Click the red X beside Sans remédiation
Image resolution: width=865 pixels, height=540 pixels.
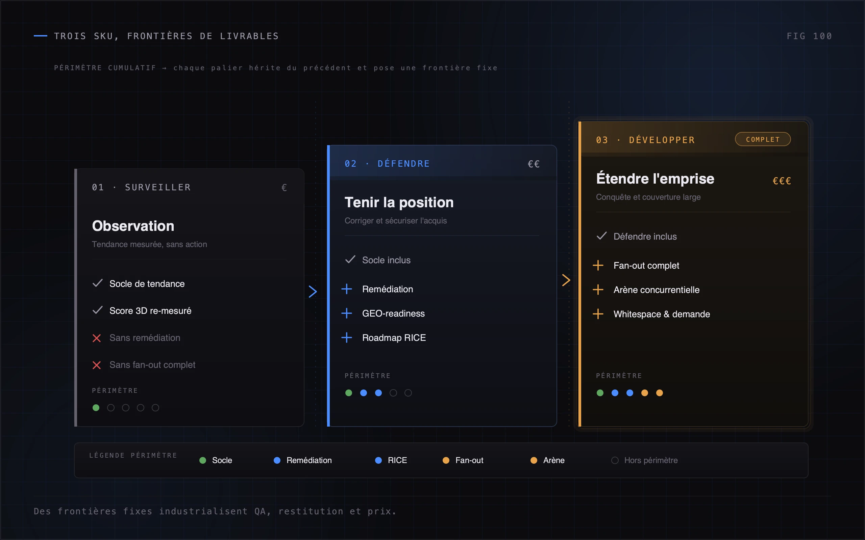point(97,338)
